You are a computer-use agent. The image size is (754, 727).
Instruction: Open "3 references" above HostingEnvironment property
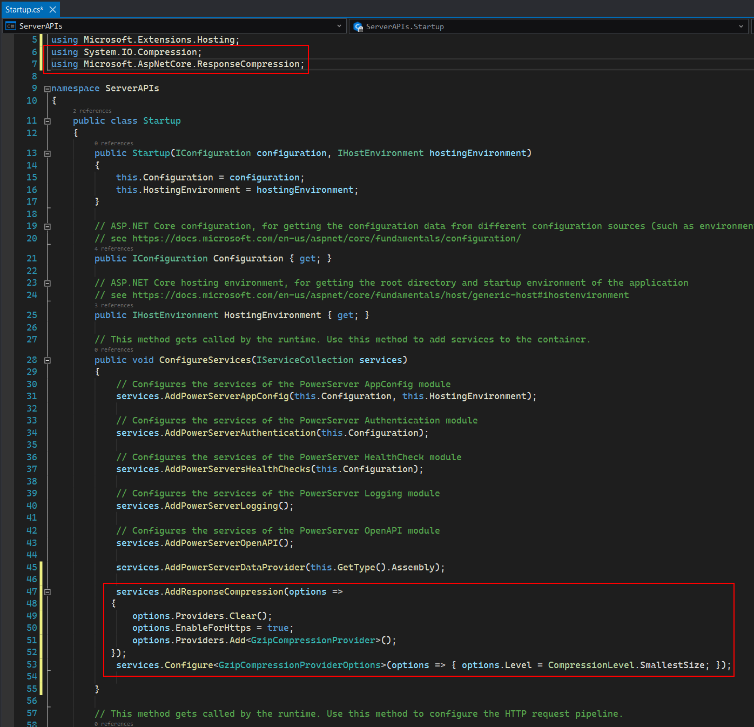pos(114,305)
